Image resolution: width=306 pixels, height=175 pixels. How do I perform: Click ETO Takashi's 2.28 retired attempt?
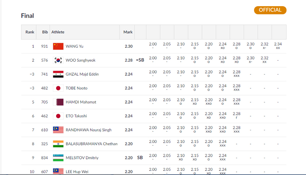[236, 115]
